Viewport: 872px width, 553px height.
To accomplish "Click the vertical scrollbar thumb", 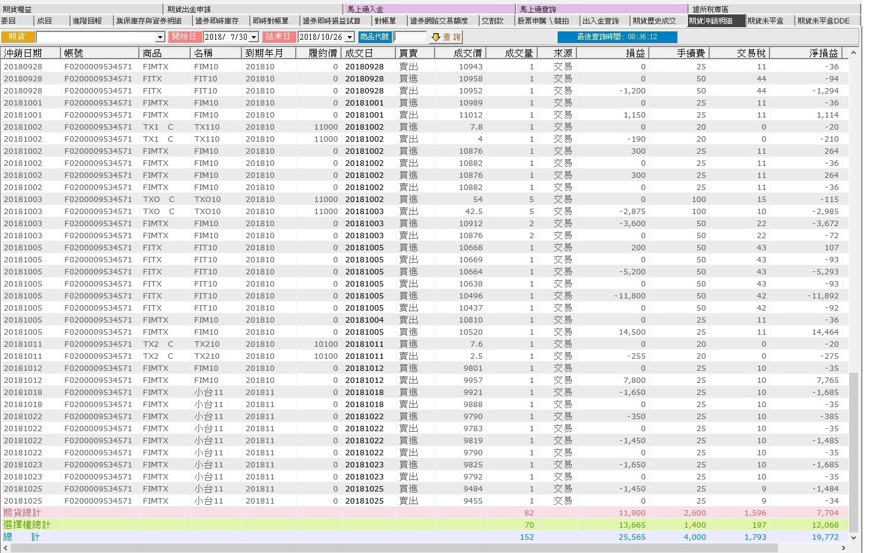I will (x=853, y=452).
